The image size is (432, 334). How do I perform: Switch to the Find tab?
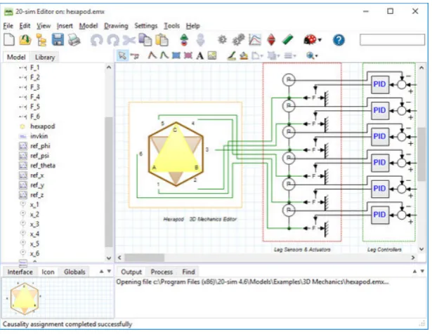click(x=188, y=272)
